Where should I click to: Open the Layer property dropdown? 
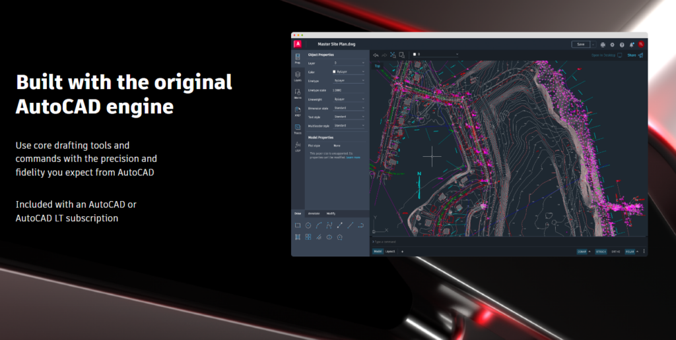[x=349, y=63]
